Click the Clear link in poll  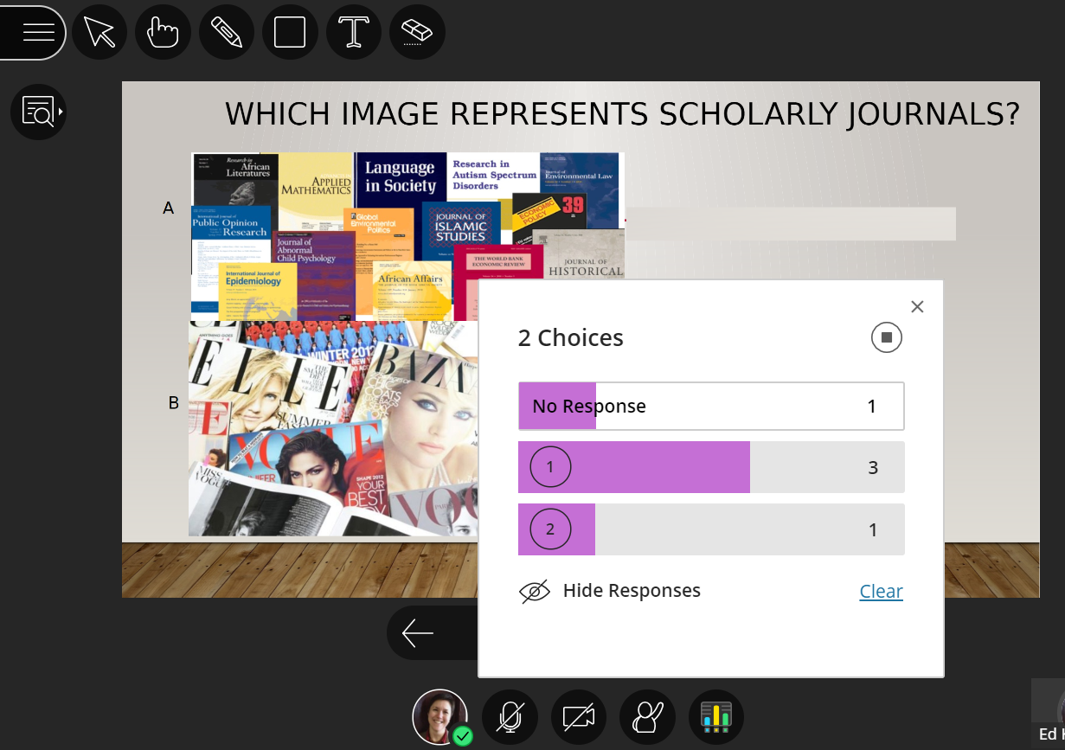pyautogui.click(x=881, y=591)
